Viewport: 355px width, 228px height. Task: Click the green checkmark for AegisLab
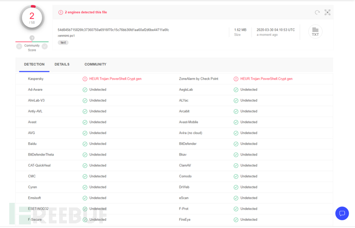pos(236,90)
